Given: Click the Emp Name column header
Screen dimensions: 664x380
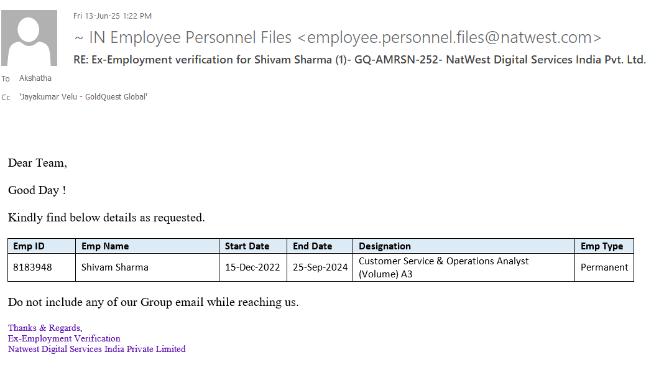Looking at the screenshot, I should tap(105, 246).
